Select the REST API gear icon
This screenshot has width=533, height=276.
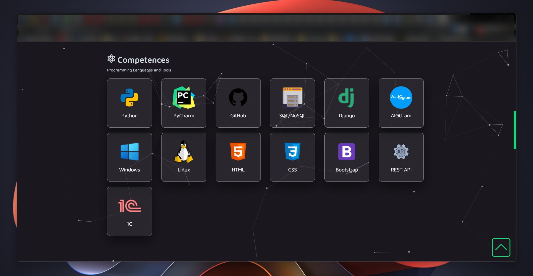401,152
